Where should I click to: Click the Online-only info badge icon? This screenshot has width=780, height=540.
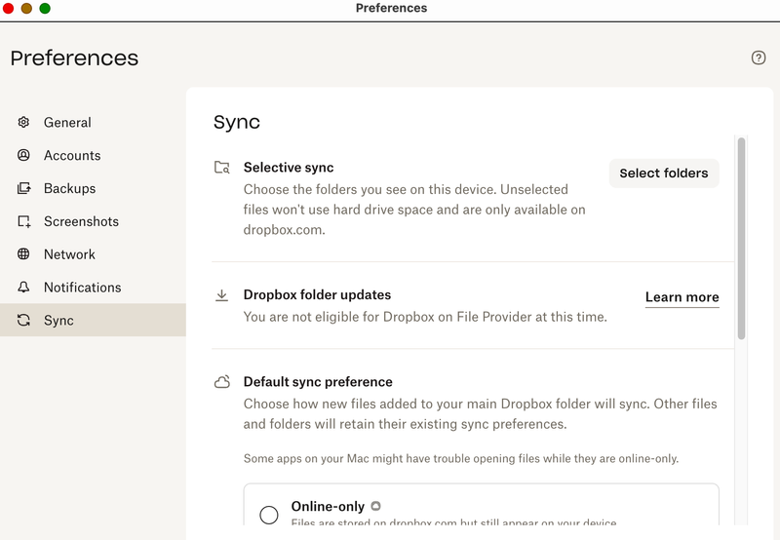(376, 506)
